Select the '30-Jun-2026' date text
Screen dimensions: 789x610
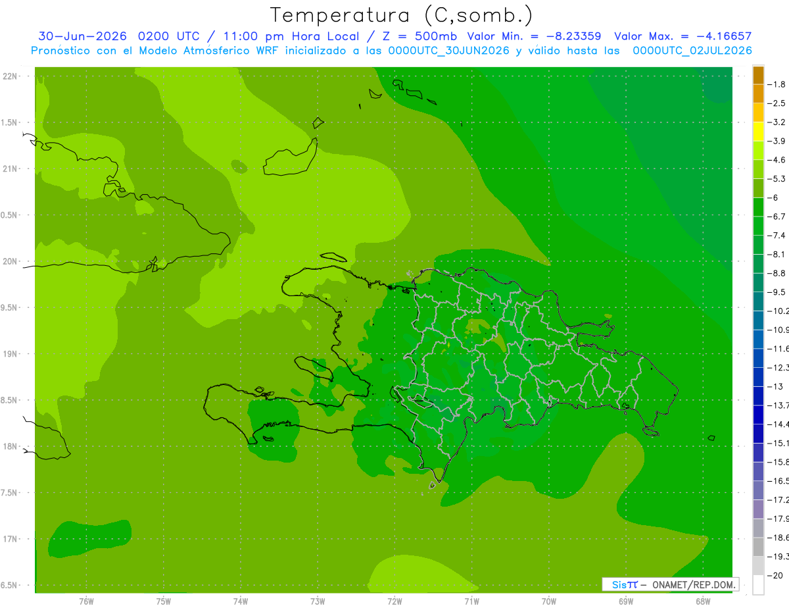tap(84, 36)
